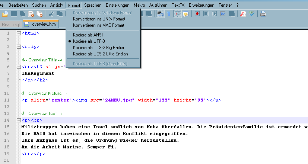Collapse the h2 fold marker on line 6

(19, 67)
